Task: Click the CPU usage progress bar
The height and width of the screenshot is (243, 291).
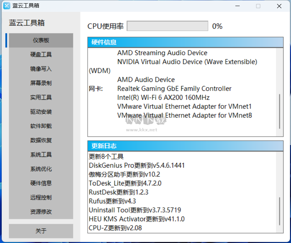Action: coord(167,26)
